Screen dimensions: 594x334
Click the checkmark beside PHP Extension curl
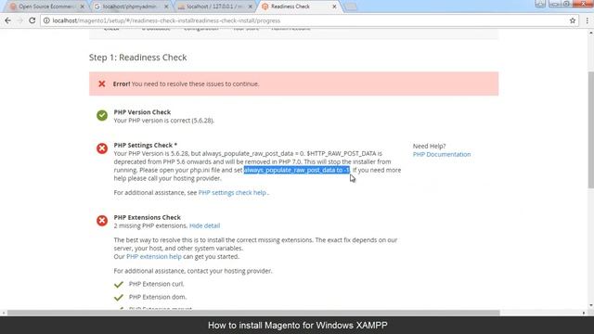(119, 284)
